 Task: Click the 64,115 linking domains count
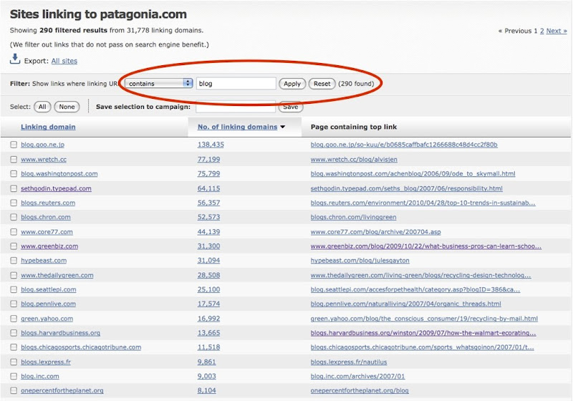tap(208, 188)
